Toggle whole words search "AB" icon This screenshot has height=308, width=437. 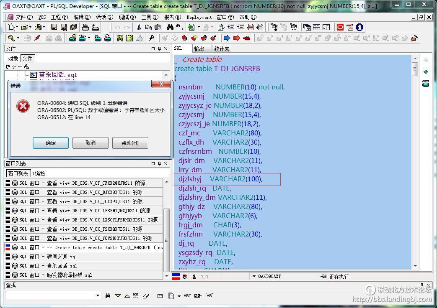[209, 295]
